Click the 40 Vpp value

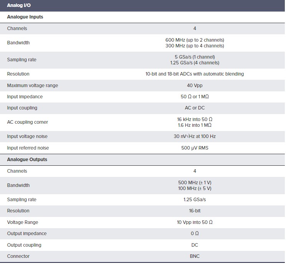195,86
